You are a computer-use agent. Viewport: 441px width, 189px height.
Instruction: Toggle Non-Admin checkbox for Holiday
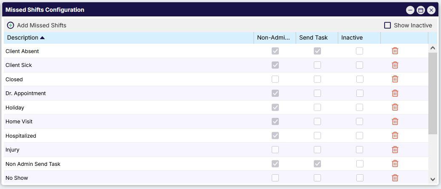275,107
